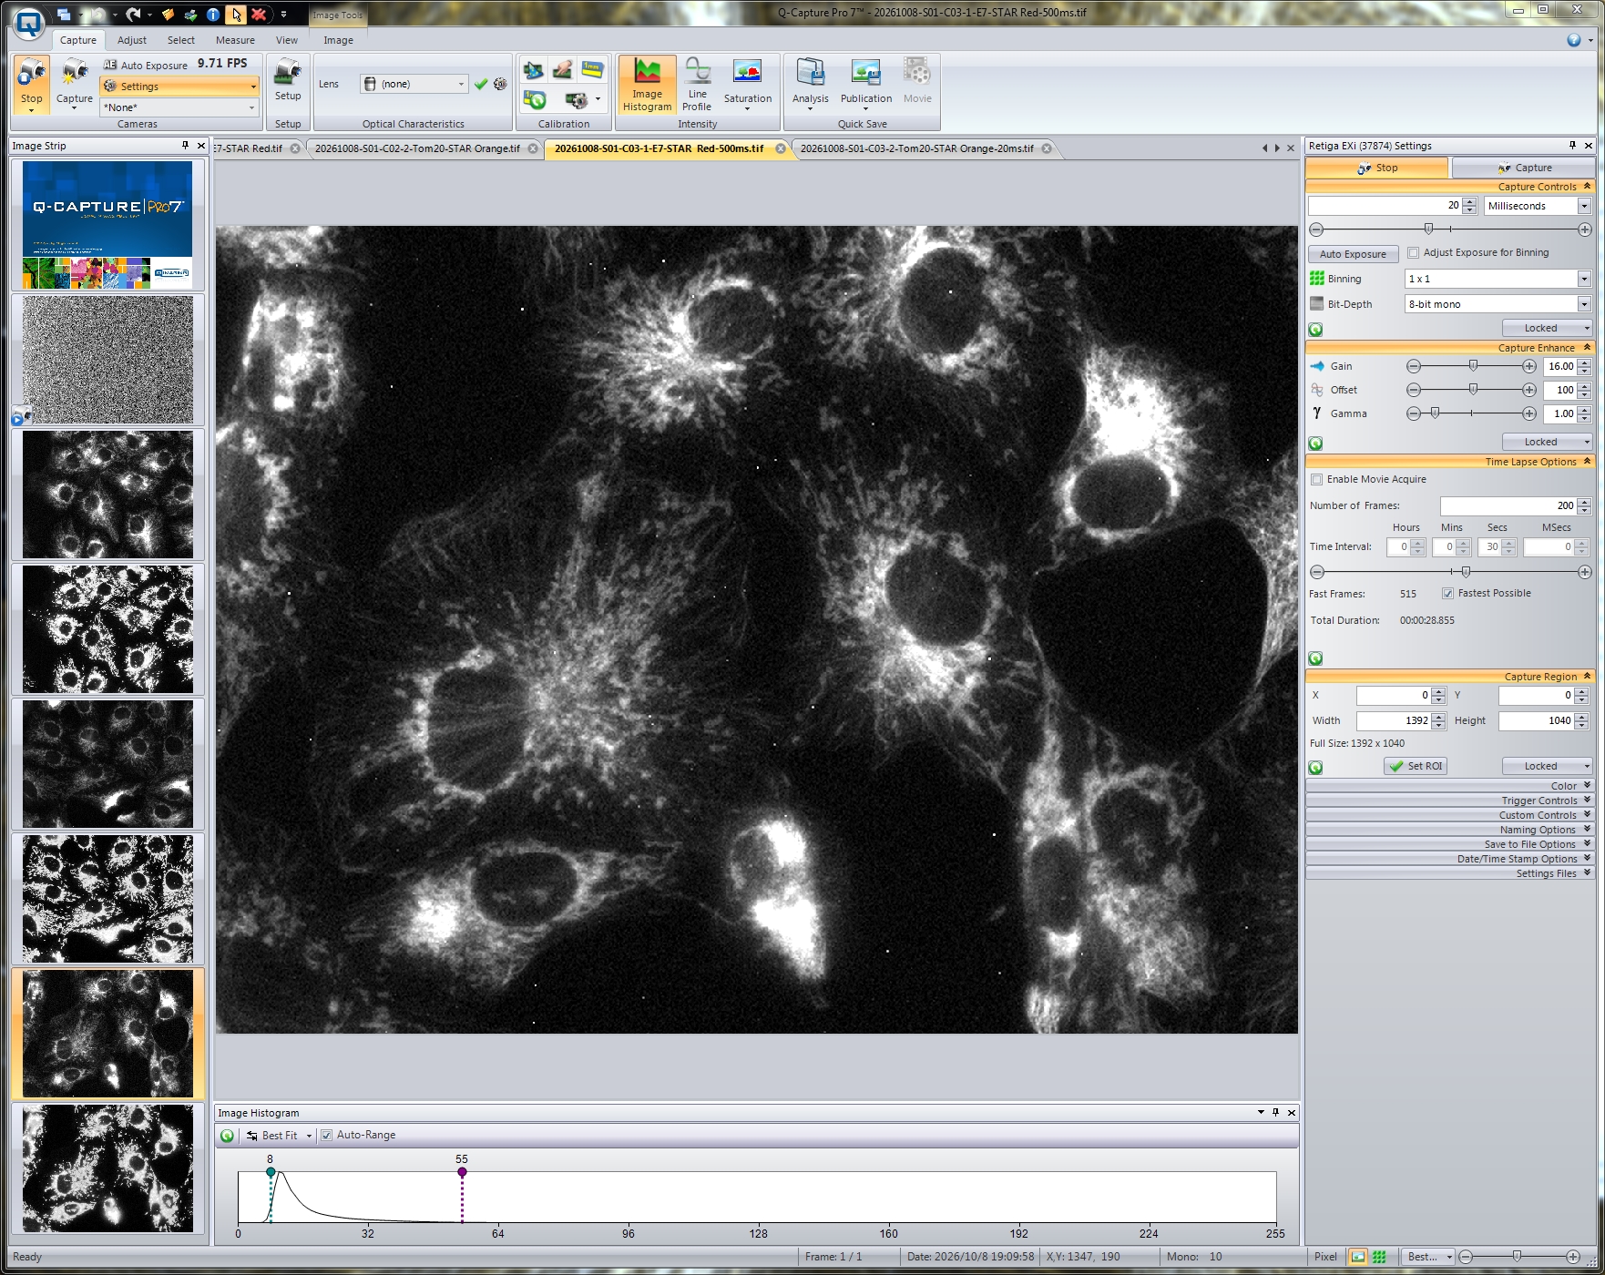The width and height of the screenshot is (1605, 1275).
Task: Click the Capture button in Retiga settings
Action: click(x=1523, y=168)
